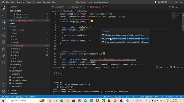
Task: Switch to the bharat.js editor tab
Action: pyautogui.click(x=58, y=7)
